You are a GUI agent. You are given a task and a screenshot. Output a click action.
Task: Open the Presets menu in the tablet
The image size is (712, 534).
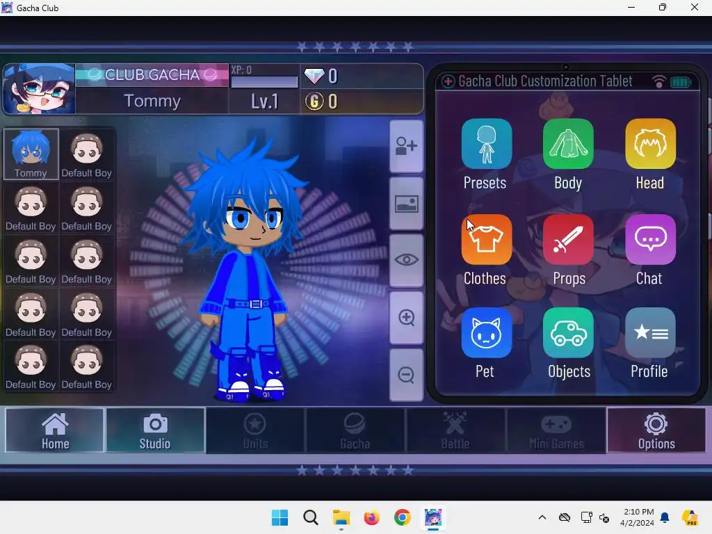click(x=486, y=144)
